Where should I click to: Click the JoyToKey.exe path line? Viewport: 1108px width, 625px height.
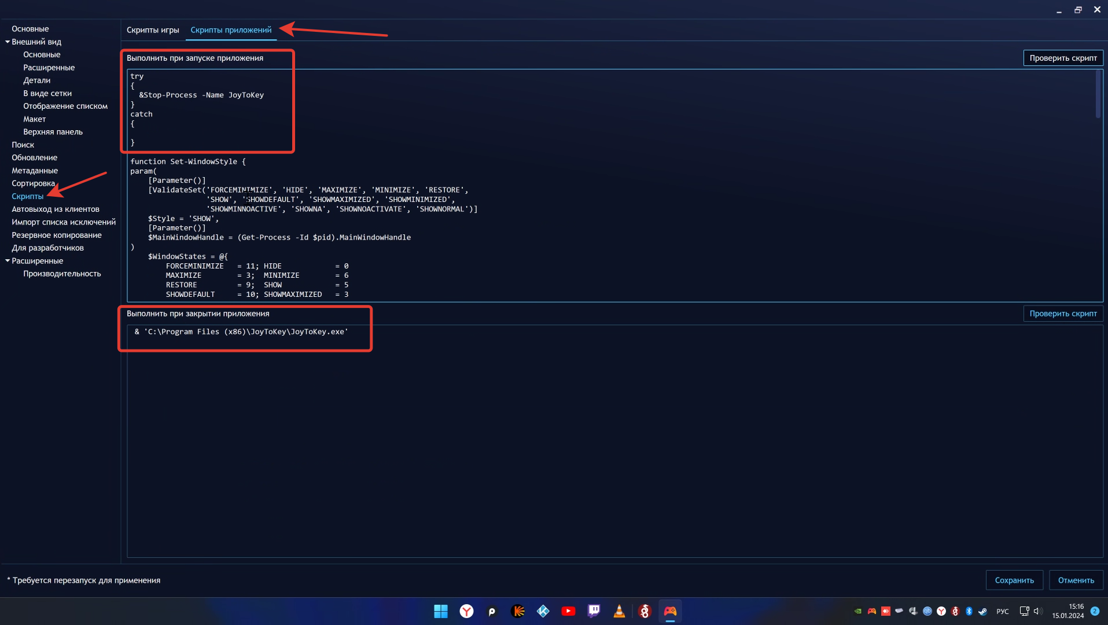(x=241, y=332)
